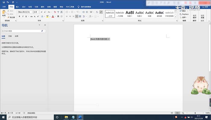Open the Windows Start menu

3,117
